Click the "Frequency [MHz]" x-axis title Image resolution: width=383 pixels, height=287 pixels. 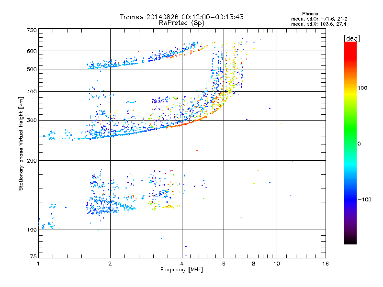(181, 270)
